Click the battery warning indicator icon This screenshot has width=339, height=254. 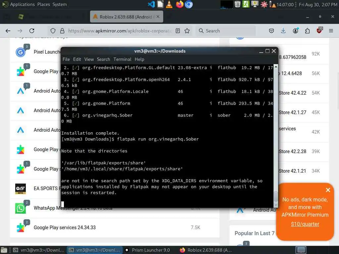[x=272, y=4]
